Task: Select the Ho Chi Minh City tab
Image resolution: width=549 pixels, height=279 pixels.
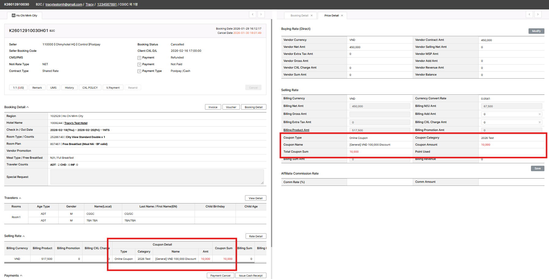Action: click(27, 16)
